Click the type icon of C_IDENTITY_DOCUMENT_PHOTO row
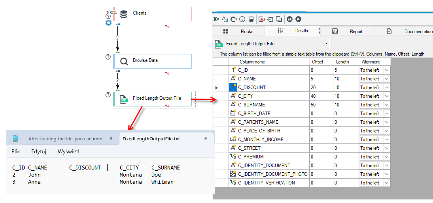This screenshot has width=433, height=203. (x=233, y=174)
